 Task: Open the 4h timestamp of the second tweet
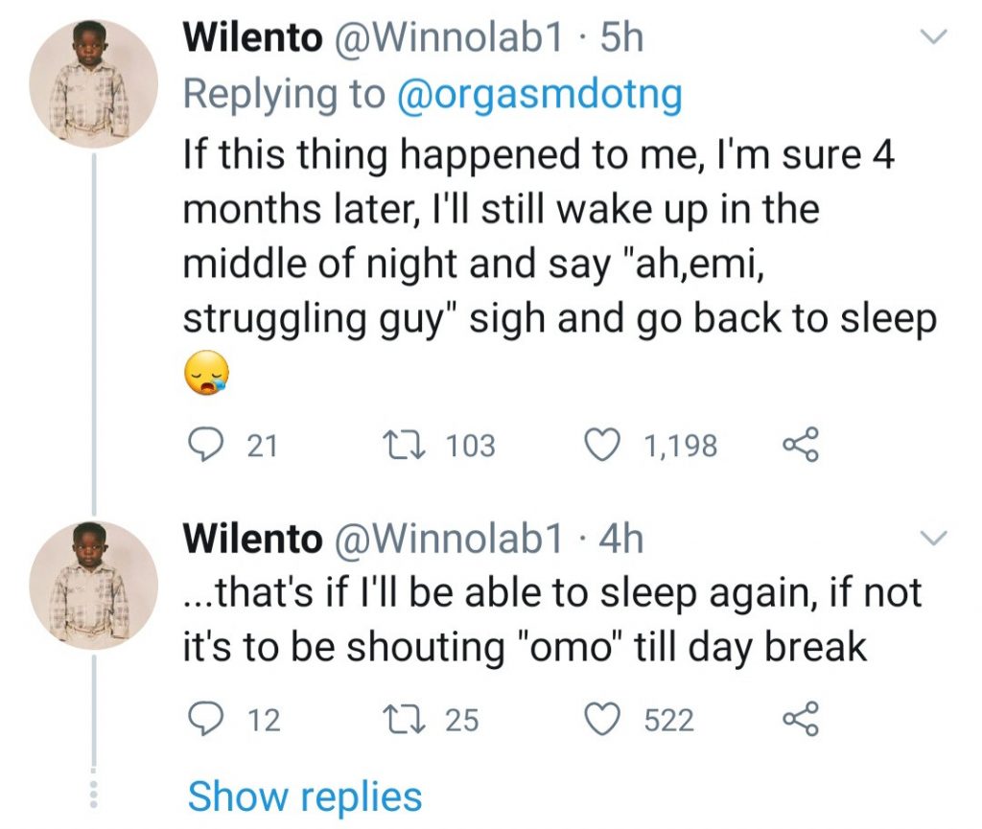coord(620,539)
